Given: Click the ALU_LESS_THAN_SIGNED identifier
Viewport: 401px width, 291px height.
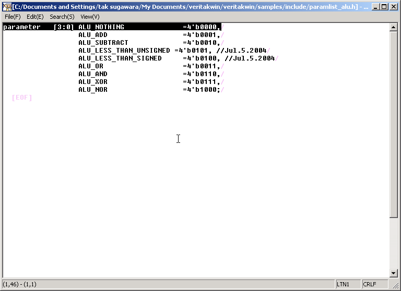Looking at the screenshot, I should click(x=120, y=58).
